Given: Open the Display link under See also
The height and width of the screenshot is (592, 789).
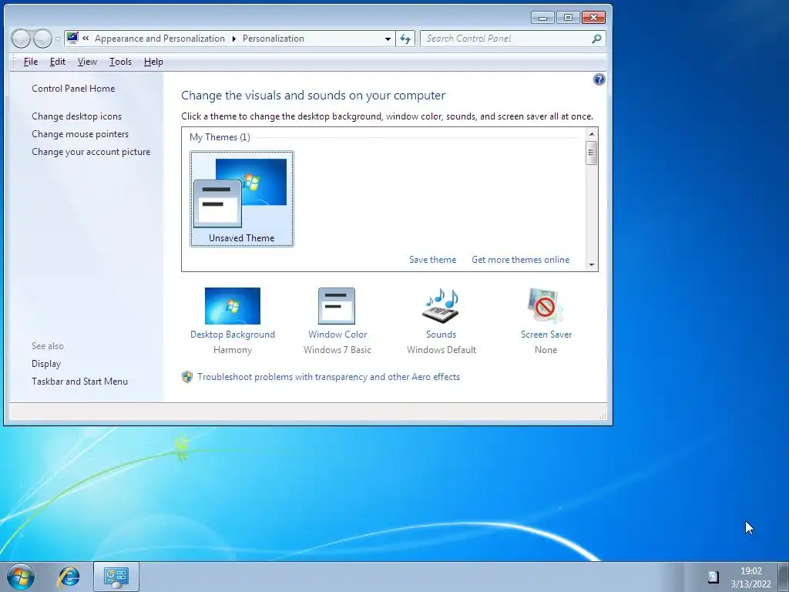Looking at the screenshot, I should [46, 364].
